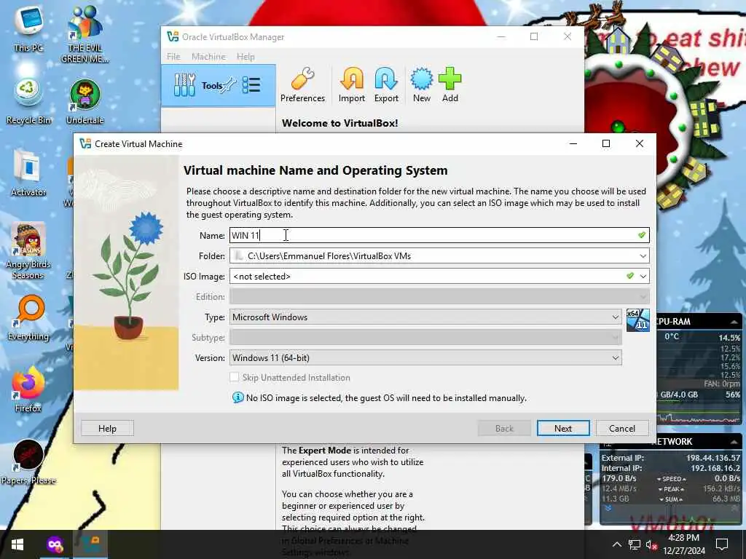The width and height of the screenshot is (746, 559).
Task: Click the External IP value 198.44.136.57
Action: 712,458
